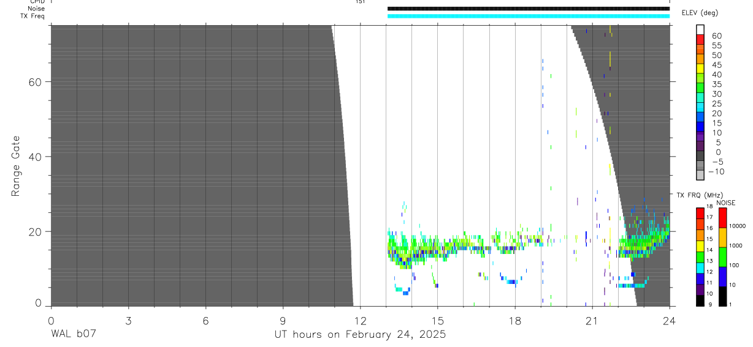Screen dimensions: 753x347
Task: Click the 'ELEV (deg)' legend title
Action: click(x=700, y=13)
